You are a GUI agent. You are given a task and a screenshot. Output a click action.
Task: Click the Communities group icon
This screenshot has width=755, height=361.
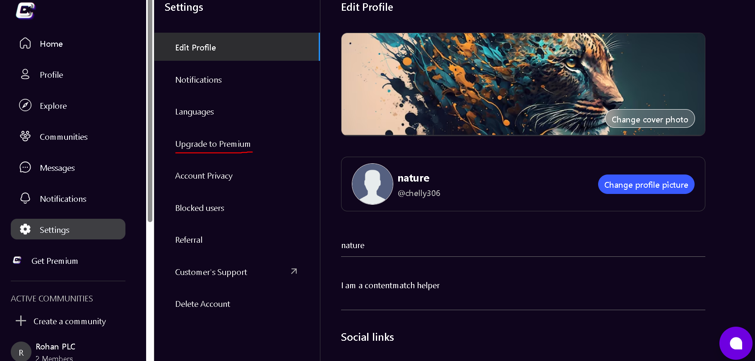pyautogui.click(x=25, y=136)
